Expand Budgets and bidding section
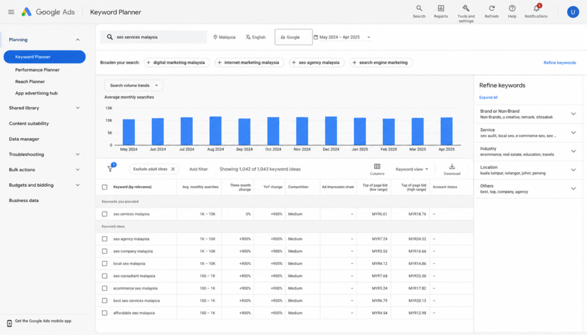 point(77,185)
